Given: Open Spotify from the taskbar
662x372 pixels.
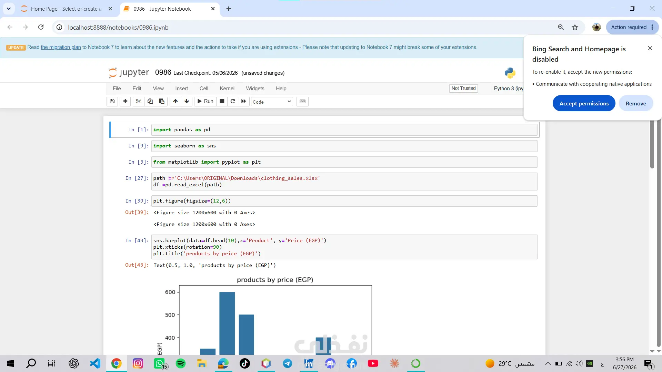Looking at the screenshot, I should (x=181, y=363).
